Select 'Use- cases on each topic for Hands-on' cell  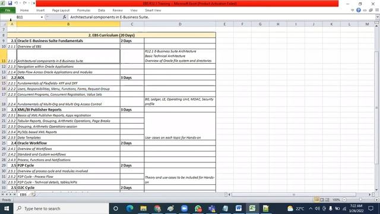[180, 126]
